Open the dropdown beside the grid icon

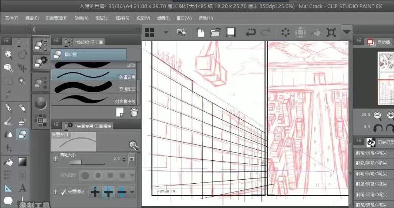coord(166,32)
